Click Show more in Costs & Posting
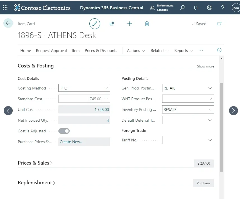240x199 pixels. pyautogui.click(x=205, y=66)
